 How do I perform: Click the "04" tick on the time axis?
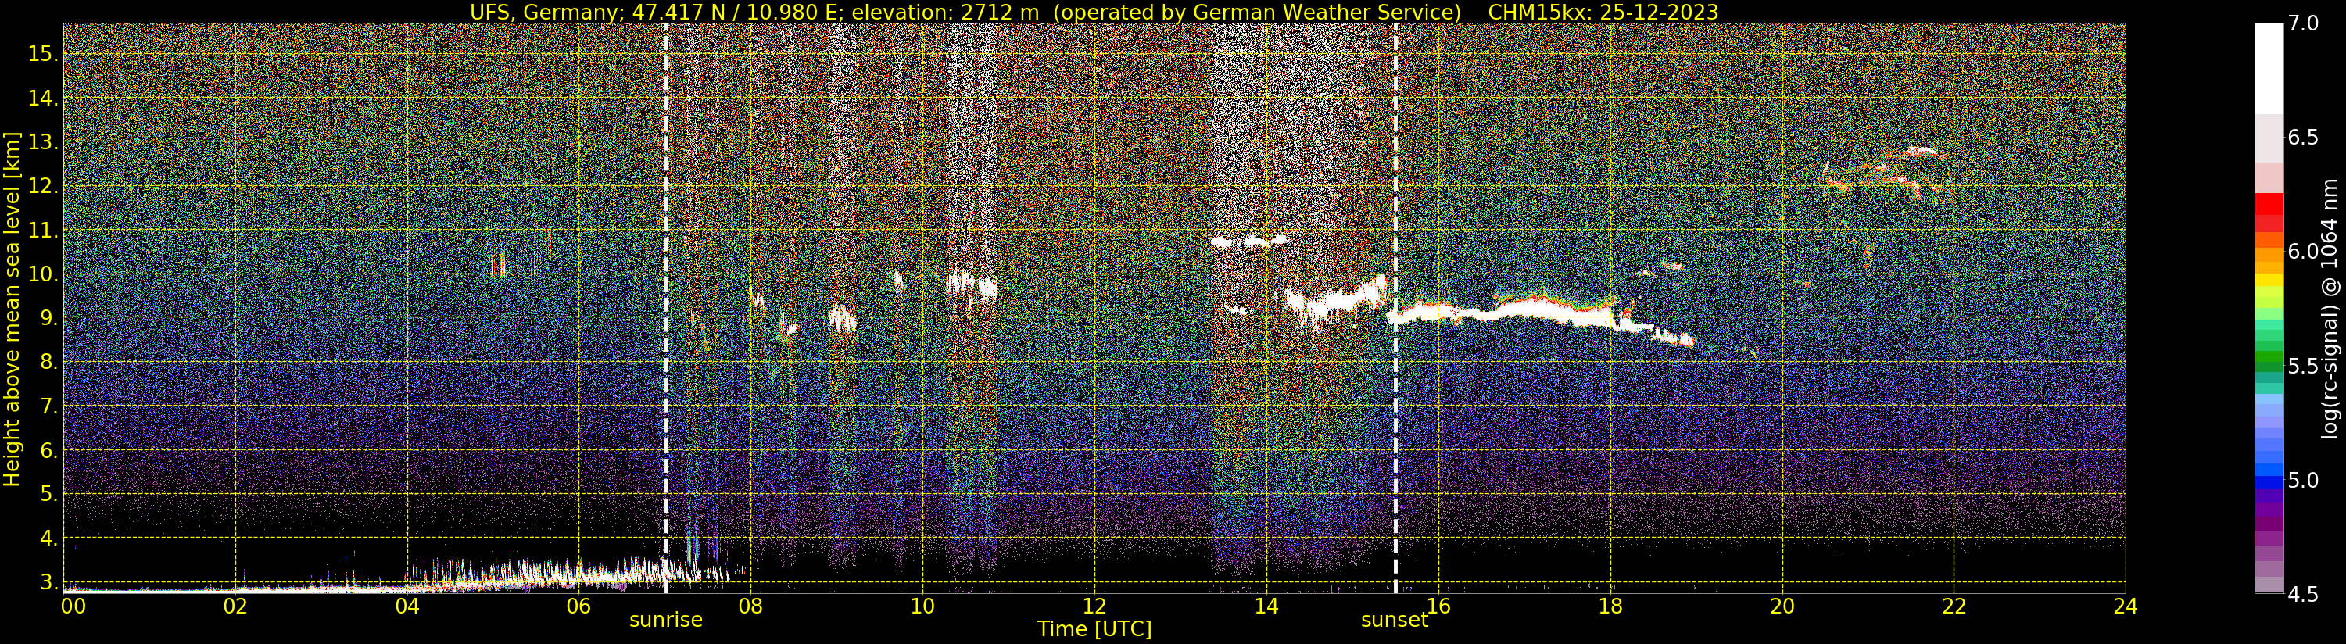click(x=407, y=606)
